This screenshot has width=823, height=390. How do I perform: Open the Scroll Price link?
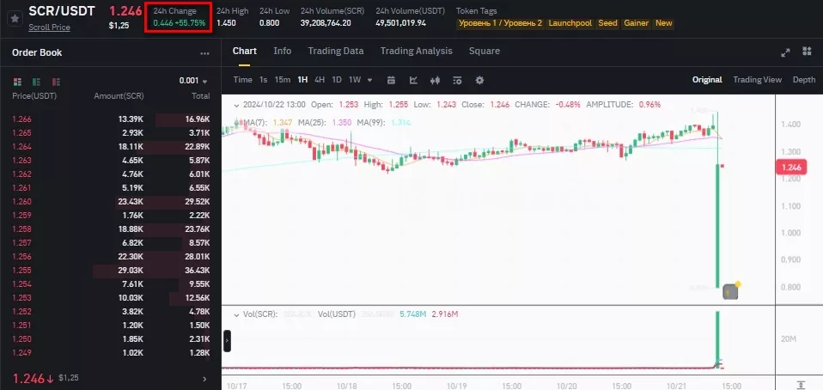[49, 27]
